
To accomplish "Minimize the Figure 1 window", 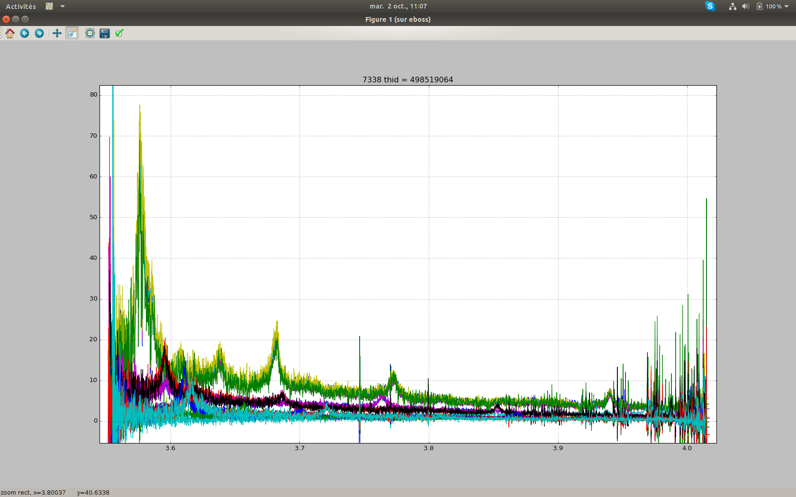I will 15,19.
